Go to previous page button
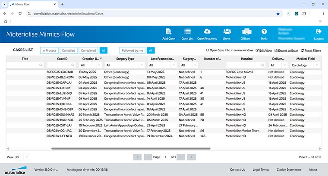The height and width of the screenshot is (176, 328). pyautogui.click(x=148, y=157)
